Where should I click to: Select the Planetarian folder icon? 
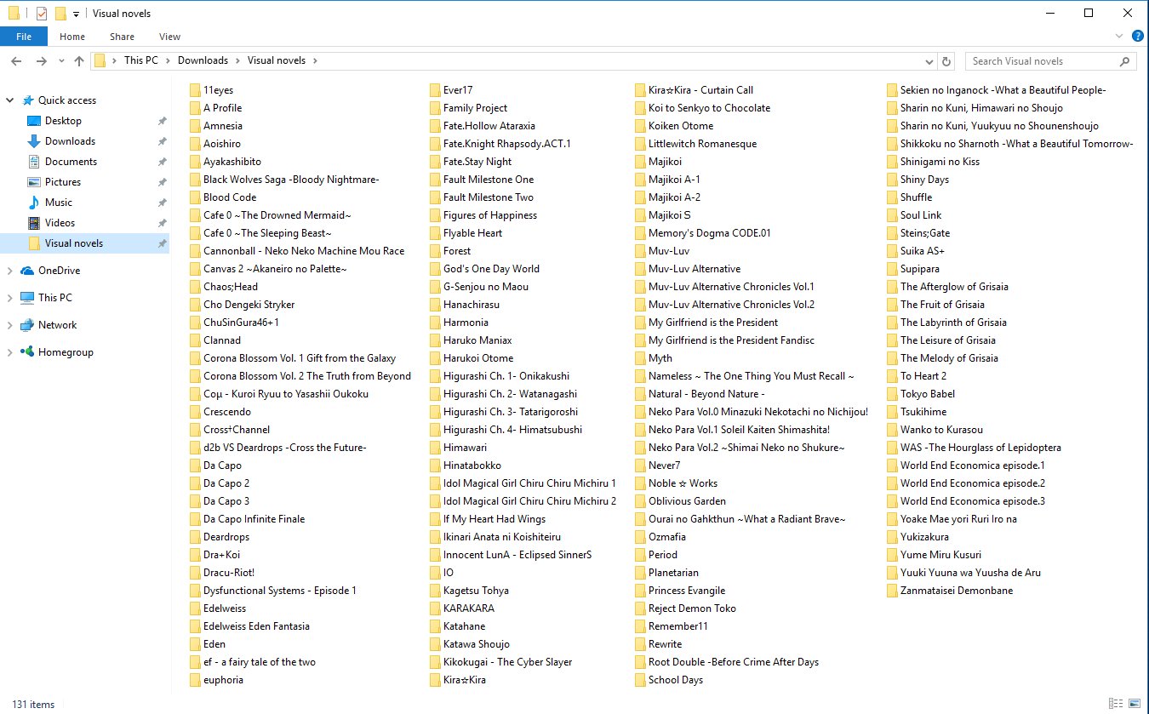(640, 573)
